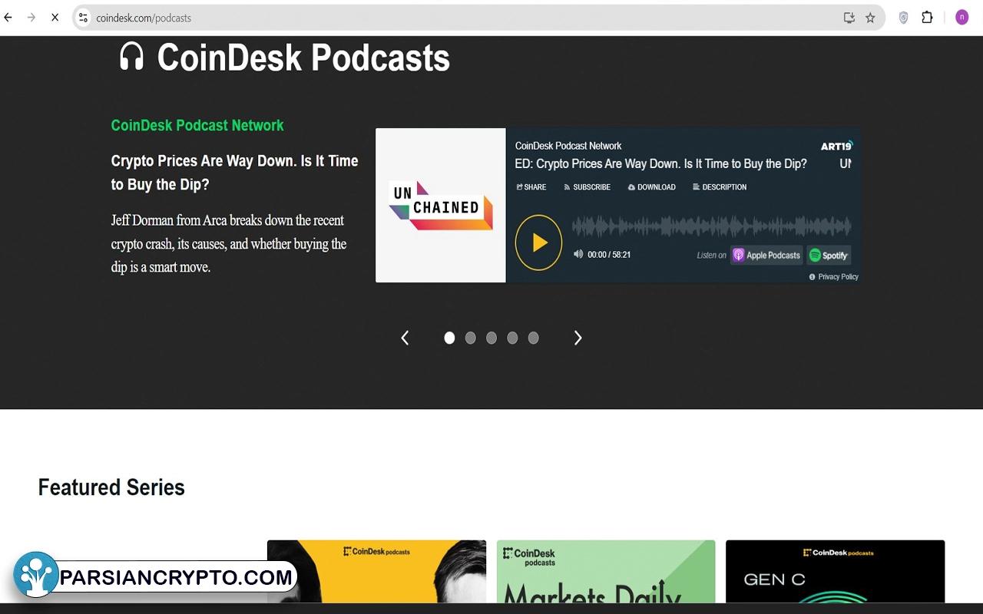
Task: Listen on Spotify
Action: (829, 255)
